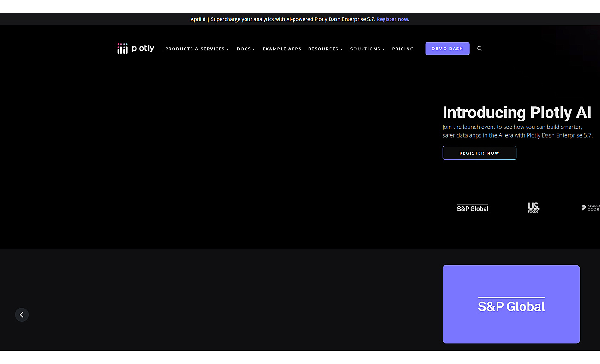Click the Demo Dash button
Screen dimensions: 600x364
[x=447, y=49]
